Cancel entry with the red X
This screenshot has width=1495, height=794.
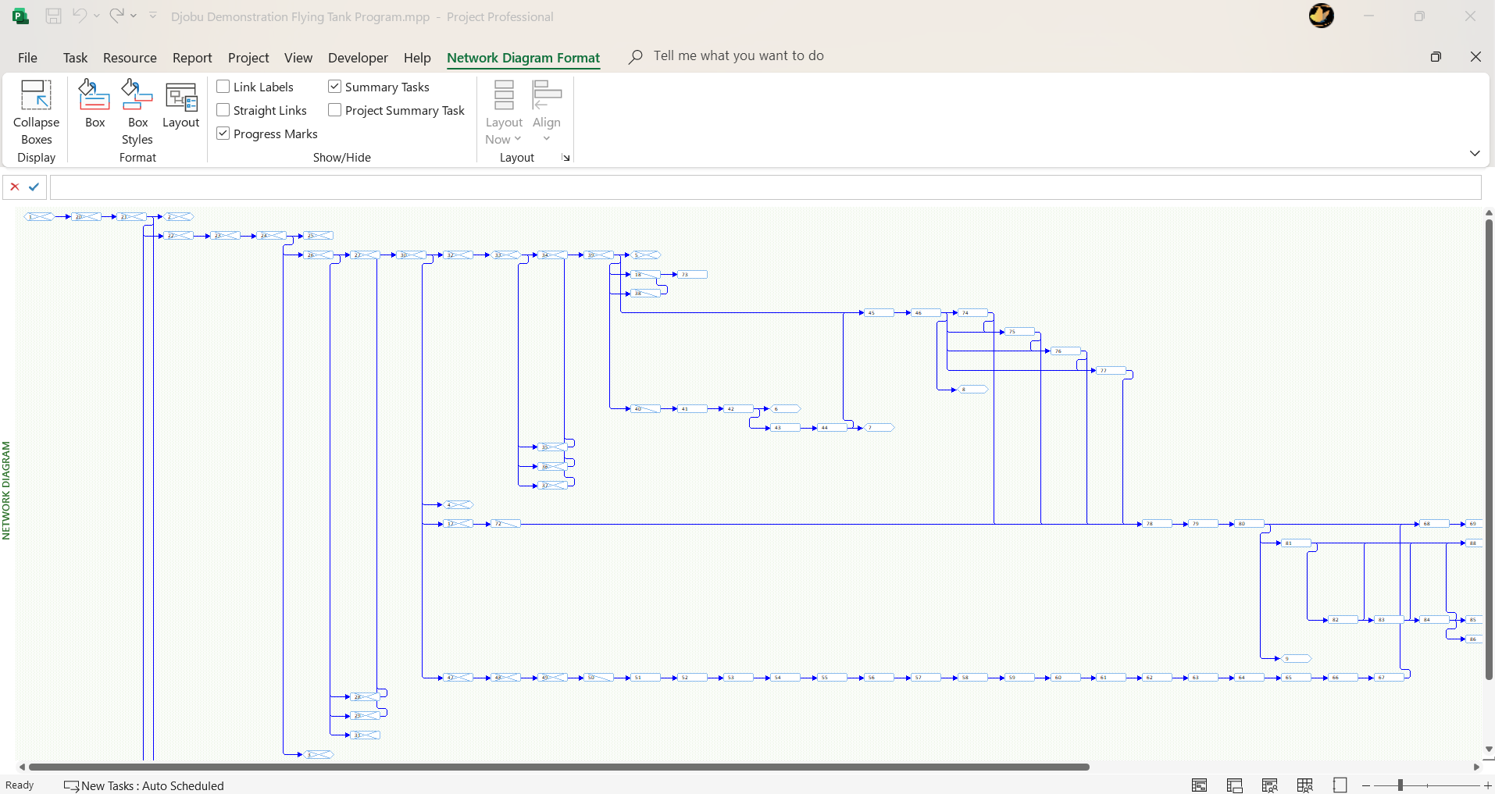tap(15, 187)
